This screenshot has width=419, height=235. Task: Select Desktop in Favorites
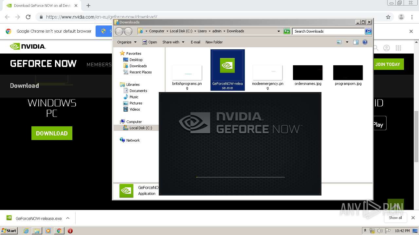point(133,60)
